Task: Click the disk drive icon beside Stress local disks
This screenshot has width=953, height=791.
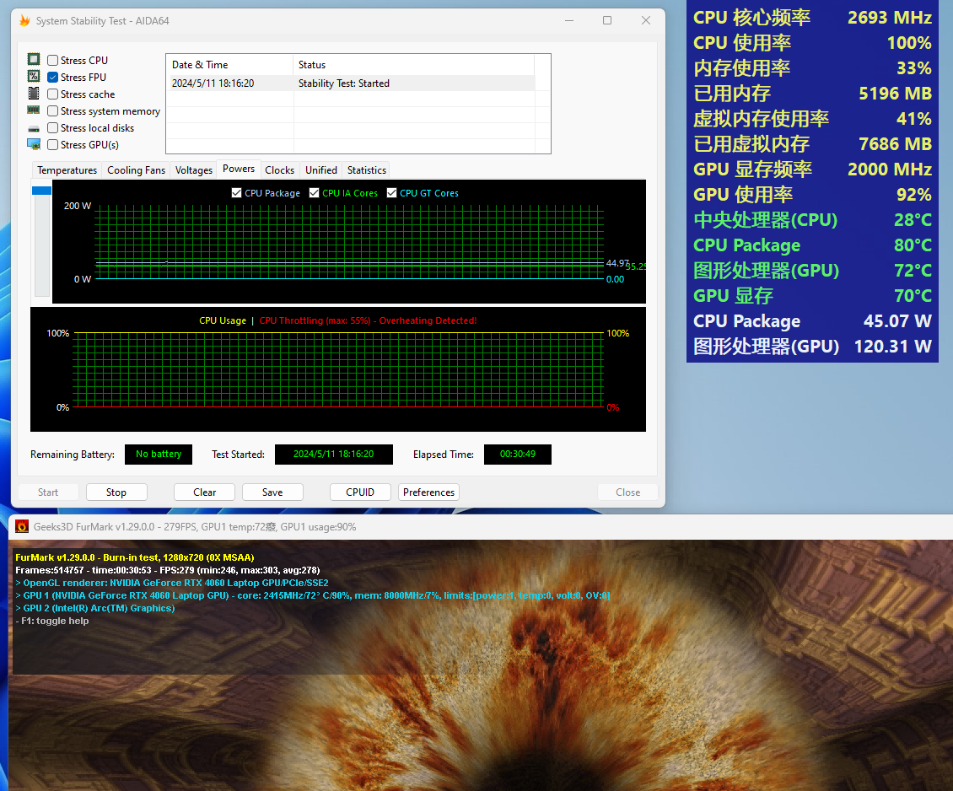Action: tap(34, 128)
